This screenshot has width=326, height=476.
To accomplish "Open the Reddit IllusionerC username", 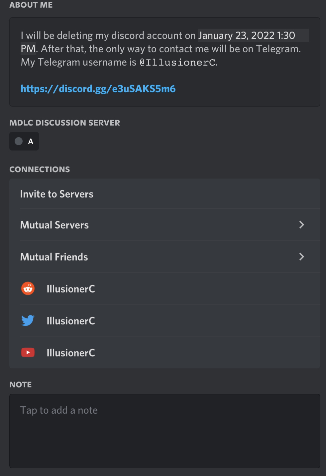I will pos(71,289).
